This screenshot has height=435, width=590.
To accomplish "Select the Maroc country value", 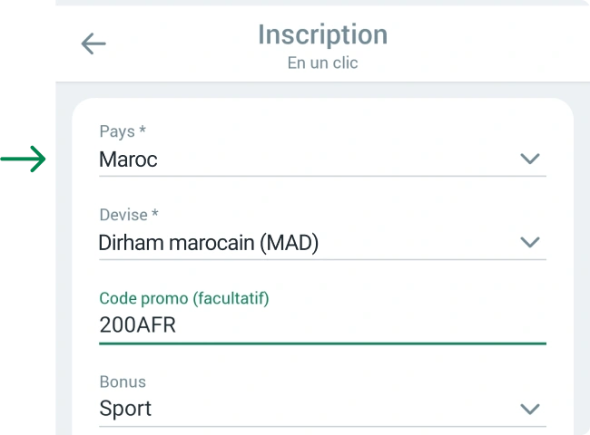I will pyautogui.click(x=128, y=160).
